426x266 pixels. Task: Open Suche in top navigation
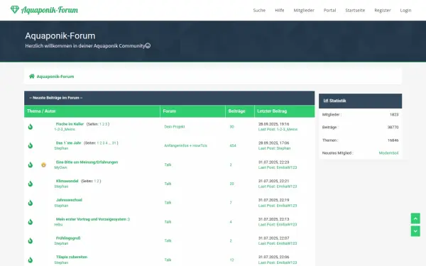259,11
